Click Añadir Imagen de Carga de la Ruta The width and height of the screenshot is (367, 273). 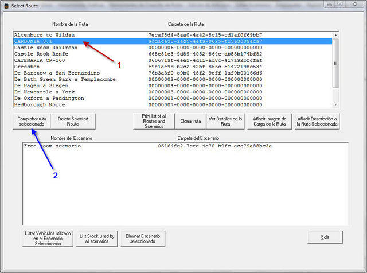270,121
